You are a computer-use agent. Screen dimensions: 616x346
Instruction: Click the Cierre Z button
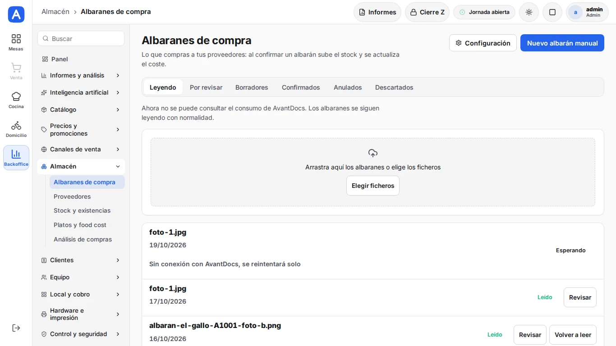pos(427,12)
